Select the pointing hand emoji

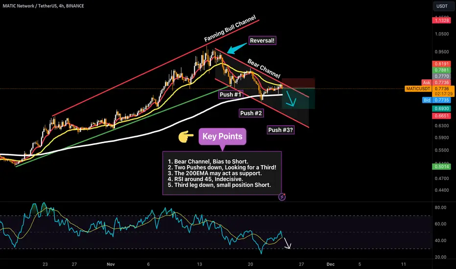(x=186, y=136)
